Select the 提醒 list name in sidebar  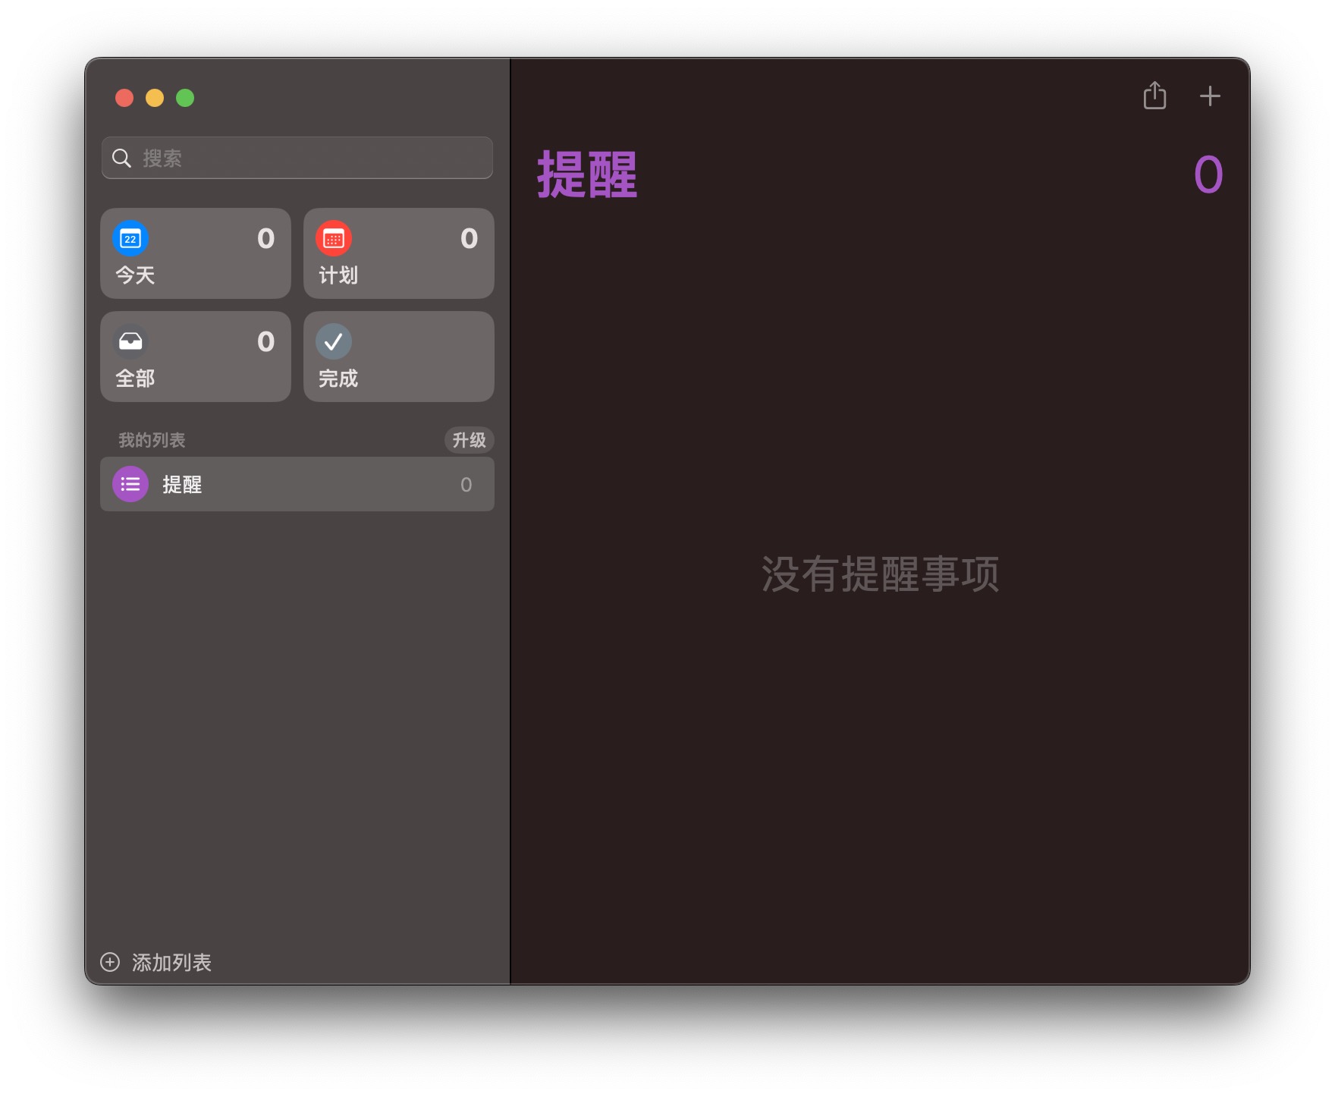tap(182, 485)
